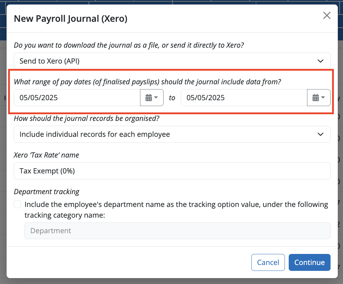Clear the 'Tax Exempt (0%)' value
Image resolution: width=343 pixels, height=284 pixels.
coord(172,171)
